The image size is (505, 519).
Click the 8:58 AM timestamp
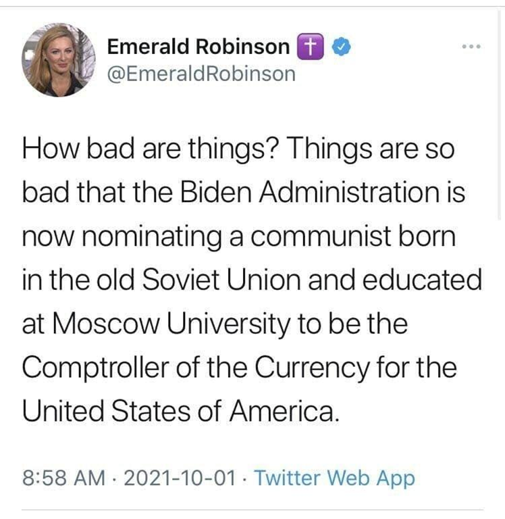(63, 478)
